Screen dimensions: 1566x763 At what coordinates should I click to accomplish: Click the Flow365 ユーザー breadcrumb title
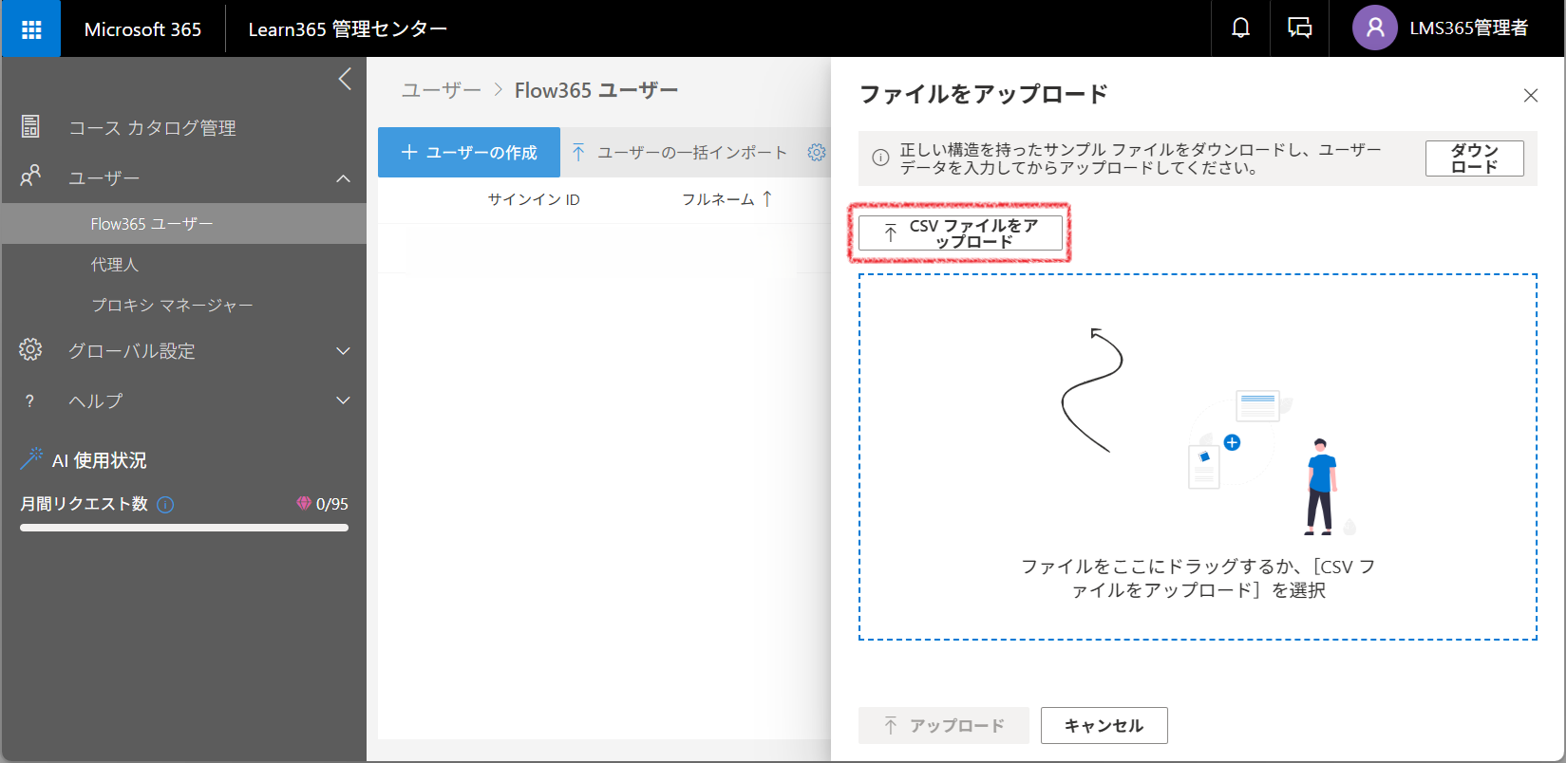(596, 90)
